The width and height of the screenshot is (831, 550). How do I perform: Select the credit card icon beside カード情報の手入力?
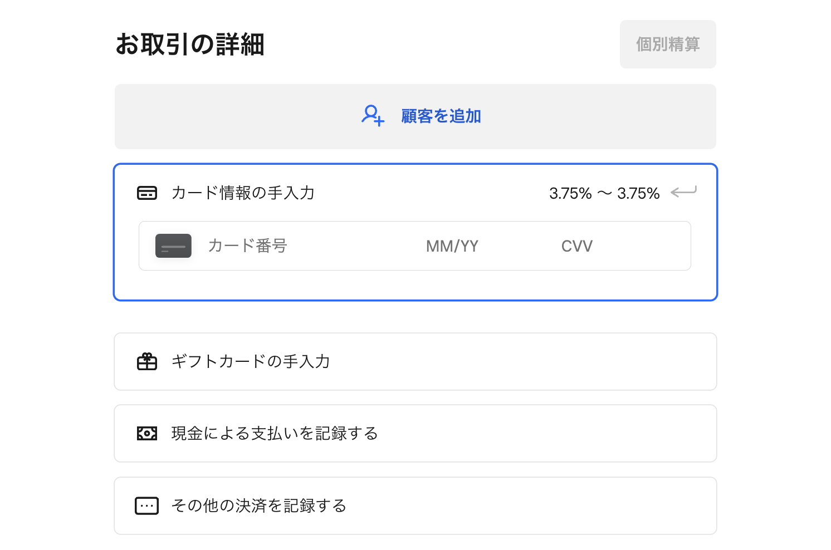pyautogui.click(x=146, y=193)
